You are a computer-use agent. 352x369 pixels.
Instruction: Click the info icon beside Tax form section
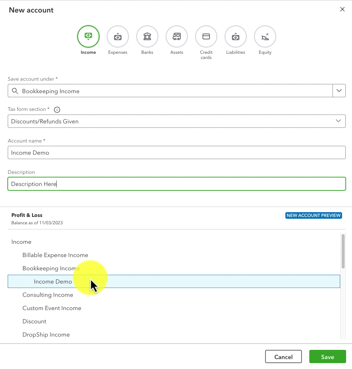[57, 110]
